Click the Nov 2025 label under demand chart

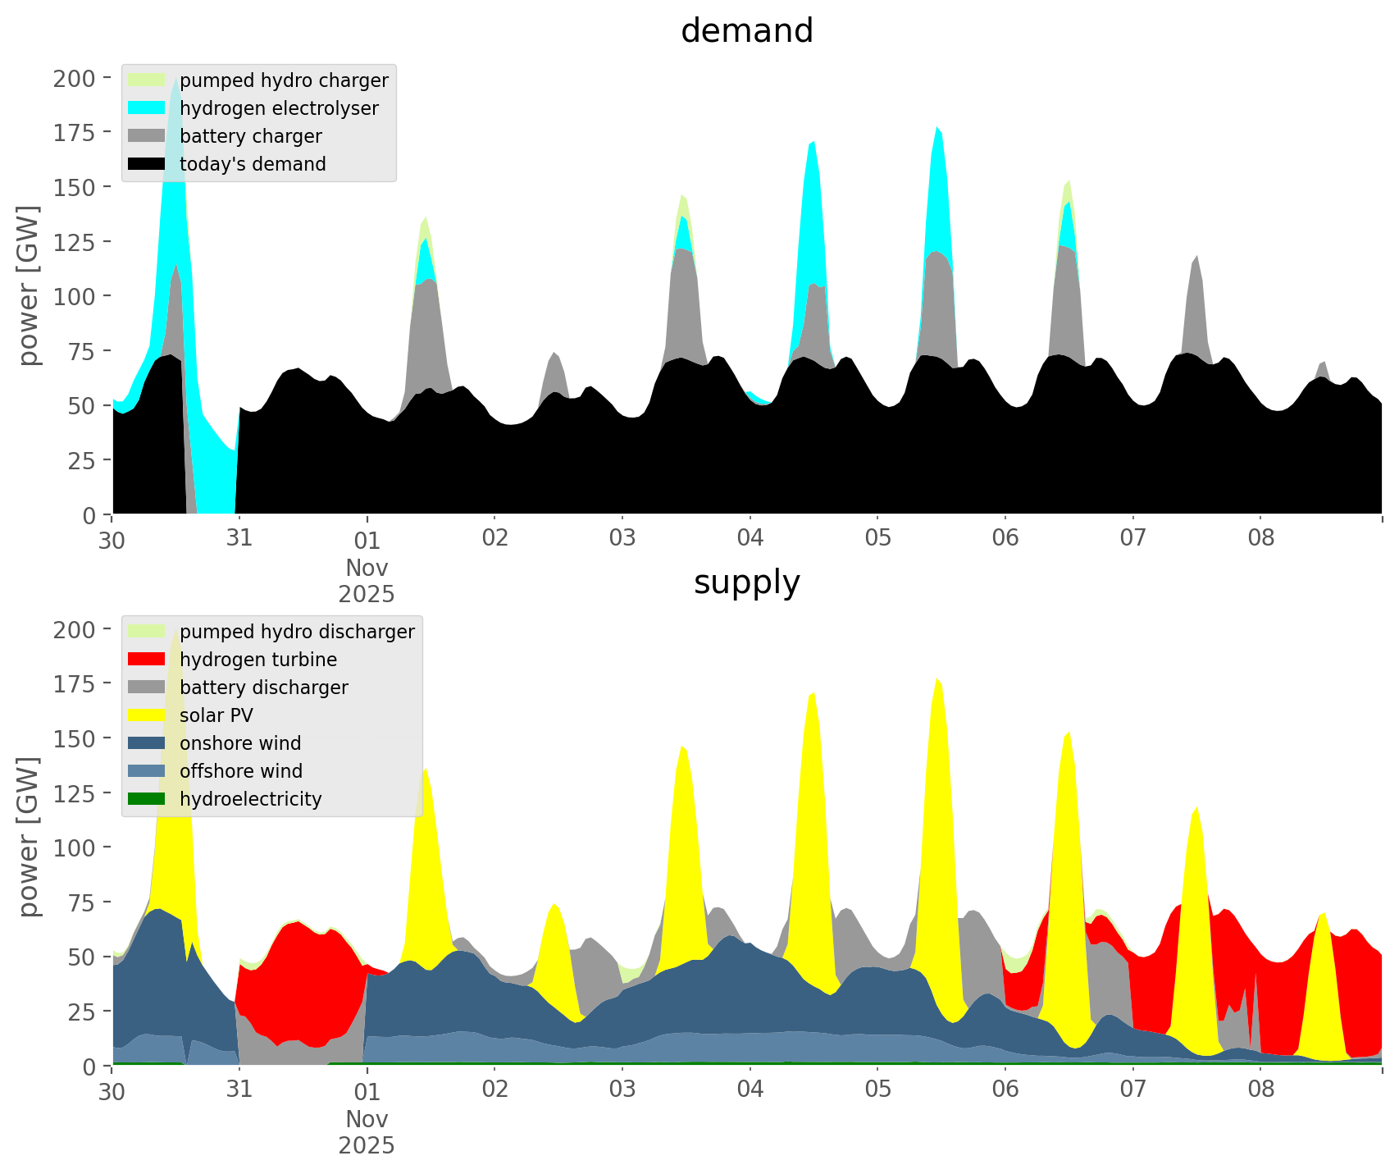(x=367, y=580)
